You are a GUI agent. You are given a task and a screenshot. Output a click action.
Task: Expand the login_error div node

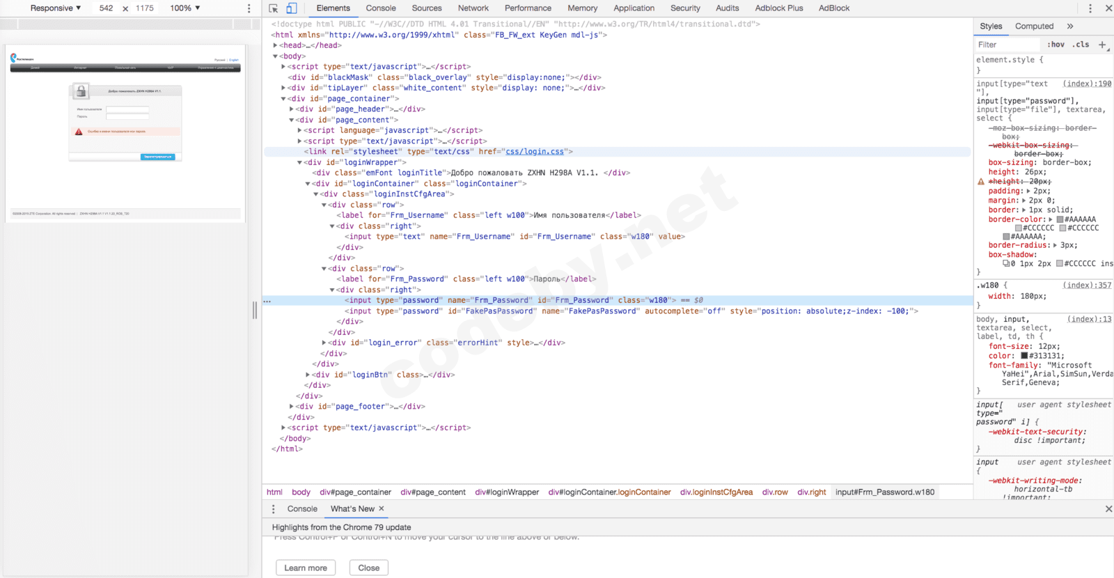(324, 343)
